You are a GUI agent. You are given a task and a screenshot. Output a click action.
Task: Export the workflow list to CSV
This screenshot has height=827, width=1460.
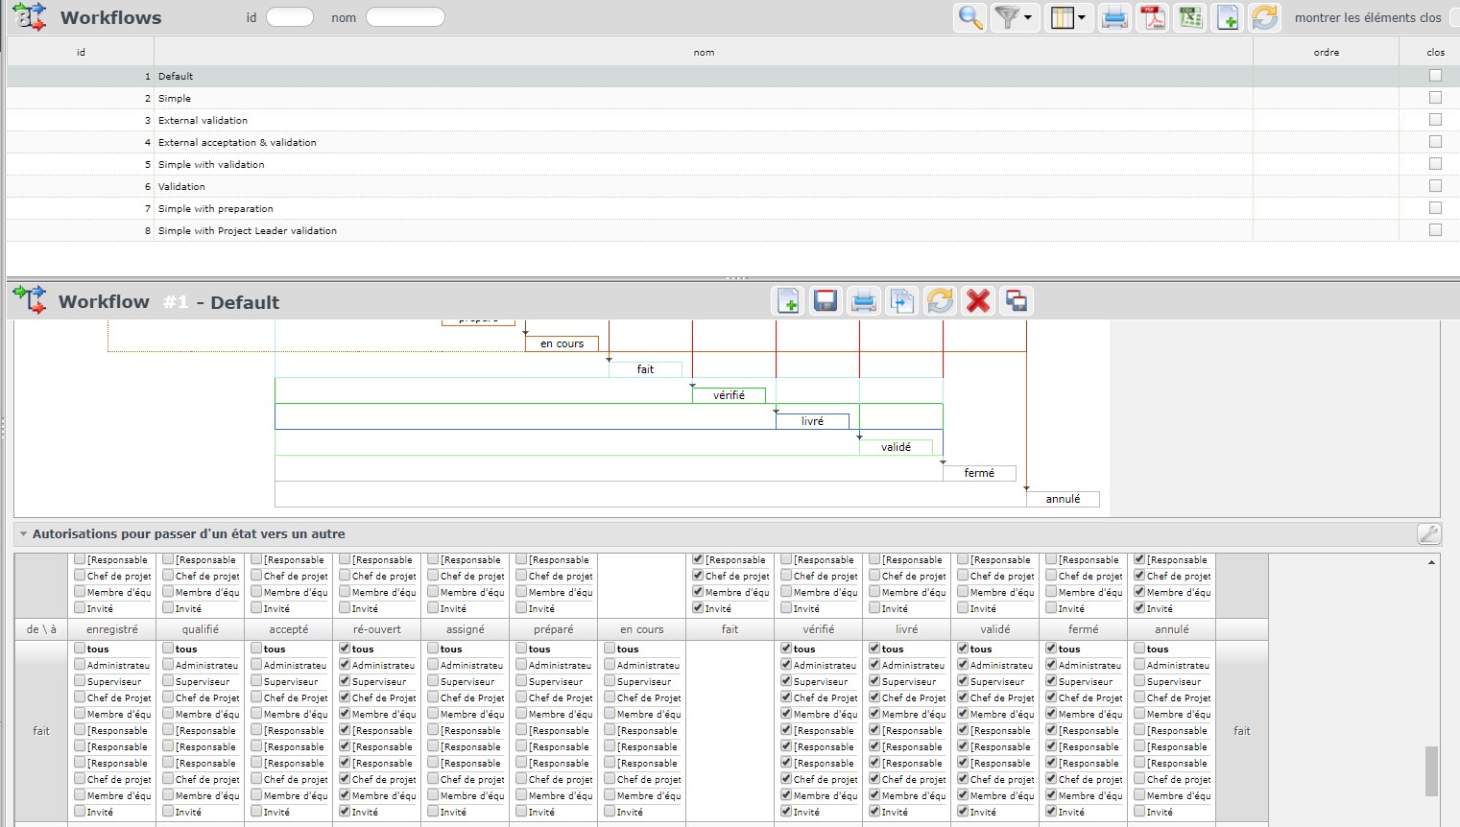pos(1190,17)
